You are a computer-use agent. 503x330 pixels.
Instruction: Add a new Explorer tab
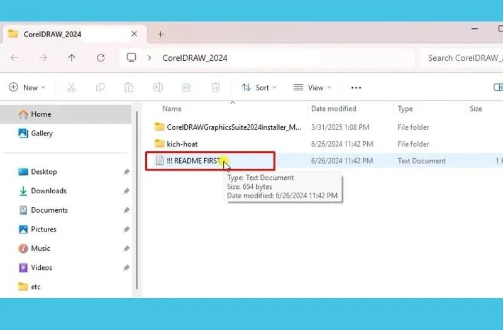[160, 34]
